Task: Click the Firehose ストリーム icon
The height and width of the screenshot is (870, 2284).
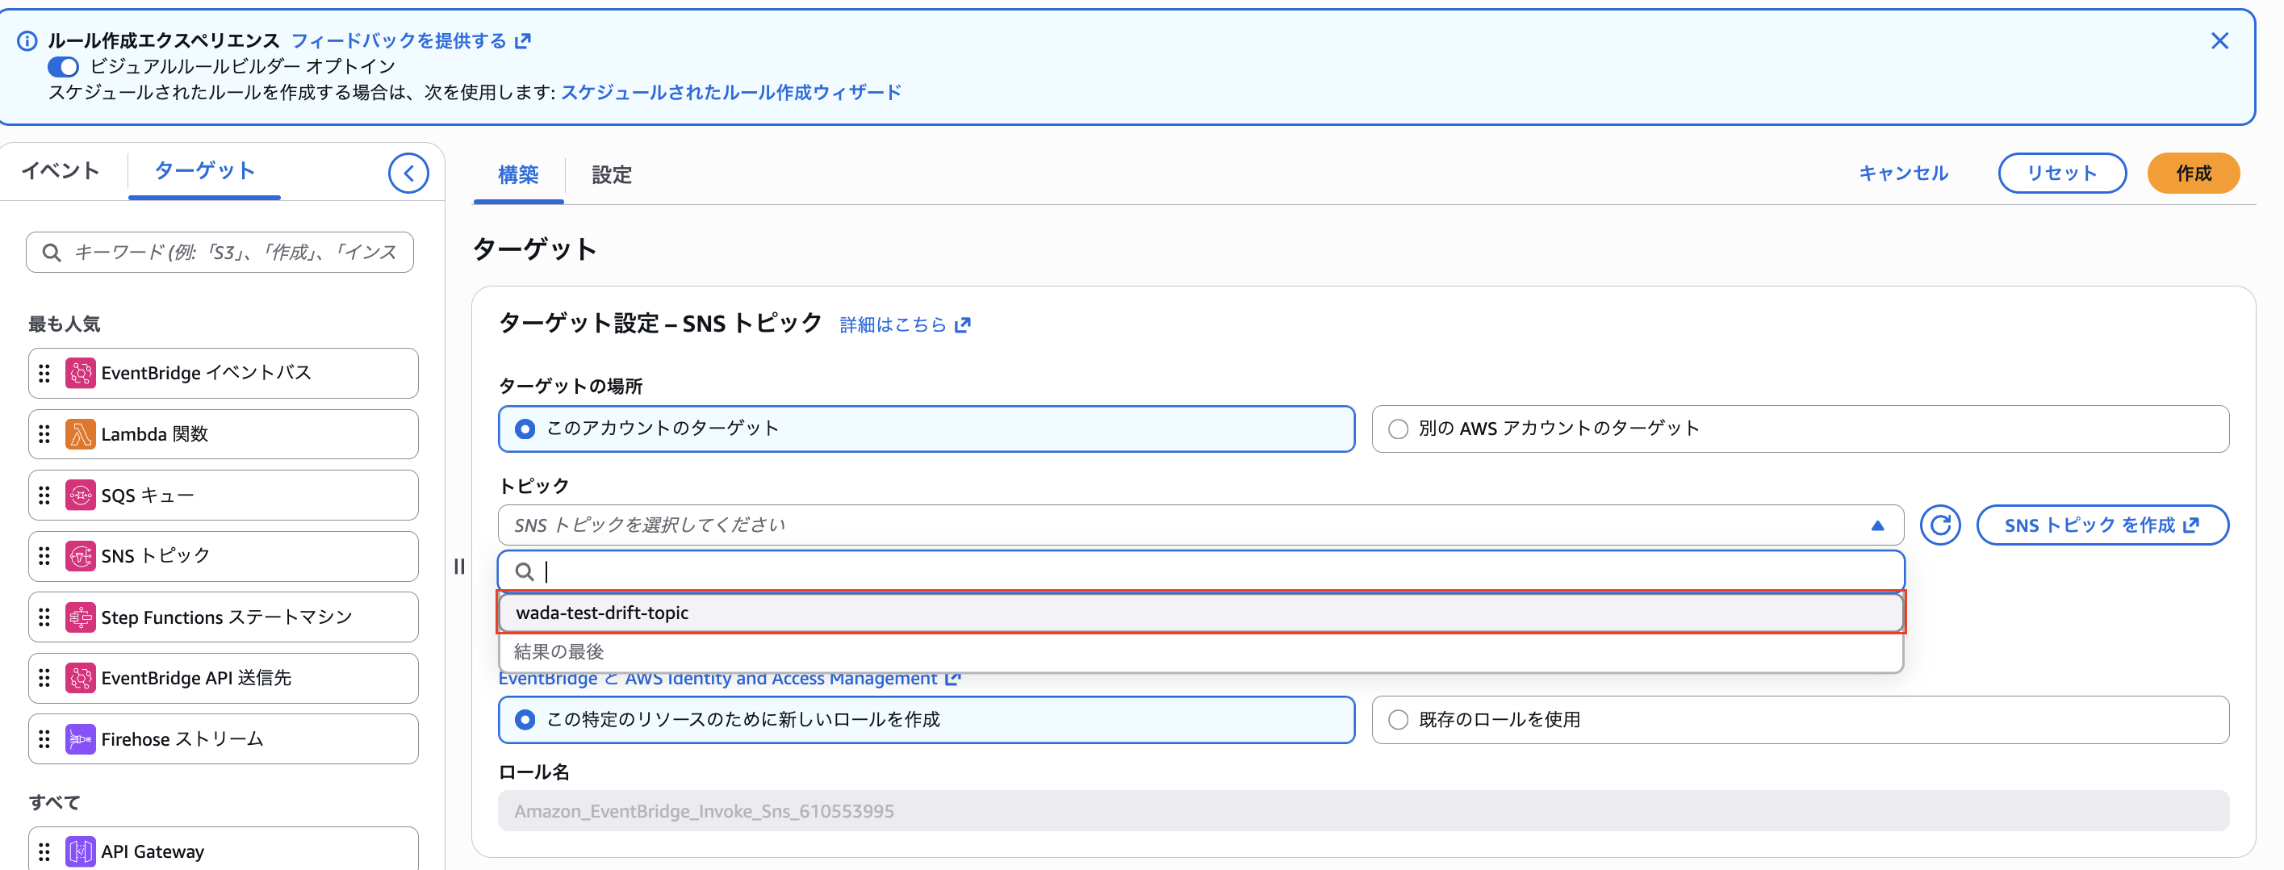Action: tap(81, 738)
